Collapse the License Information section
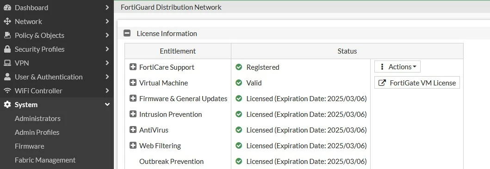The image size is (490, 169). click(127, 33)
